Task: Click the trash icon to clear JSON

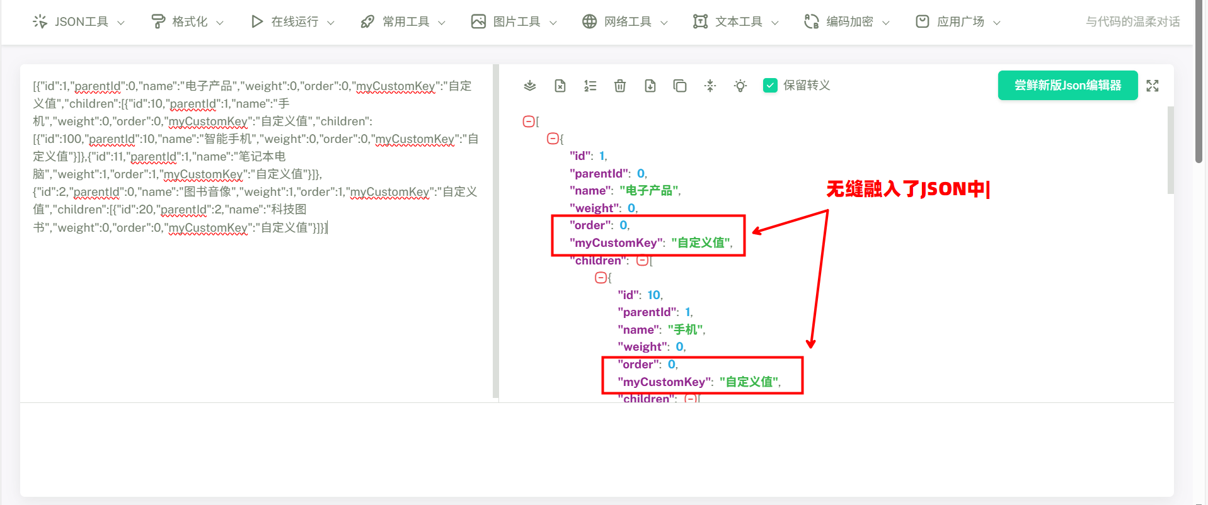Action: [x=619, y=86]
